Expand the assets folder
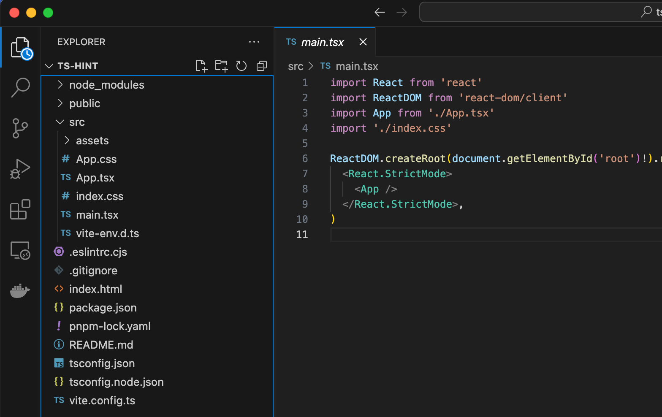 [92, 141]
